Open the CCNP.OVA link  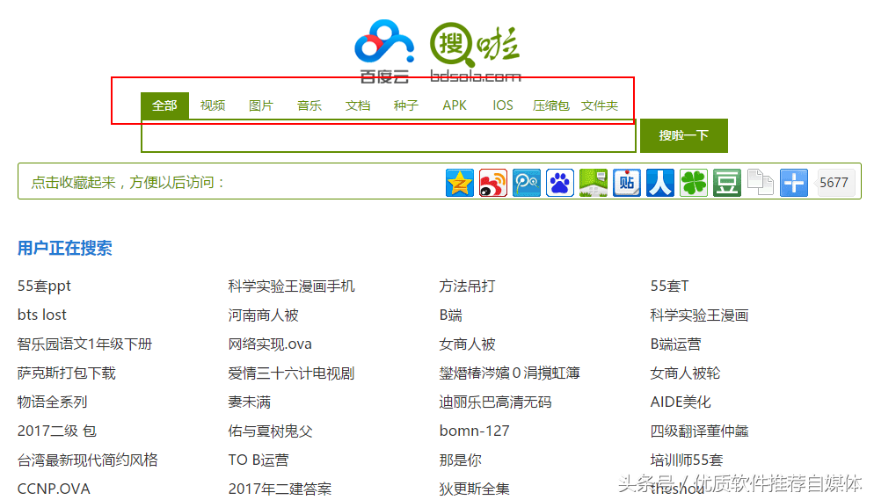tap(54, 489)
